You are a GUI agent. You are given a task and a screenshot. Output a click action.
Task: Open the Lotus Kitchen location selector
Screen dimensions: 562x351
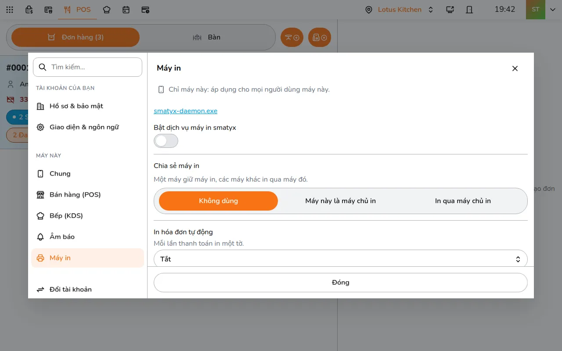400,10
